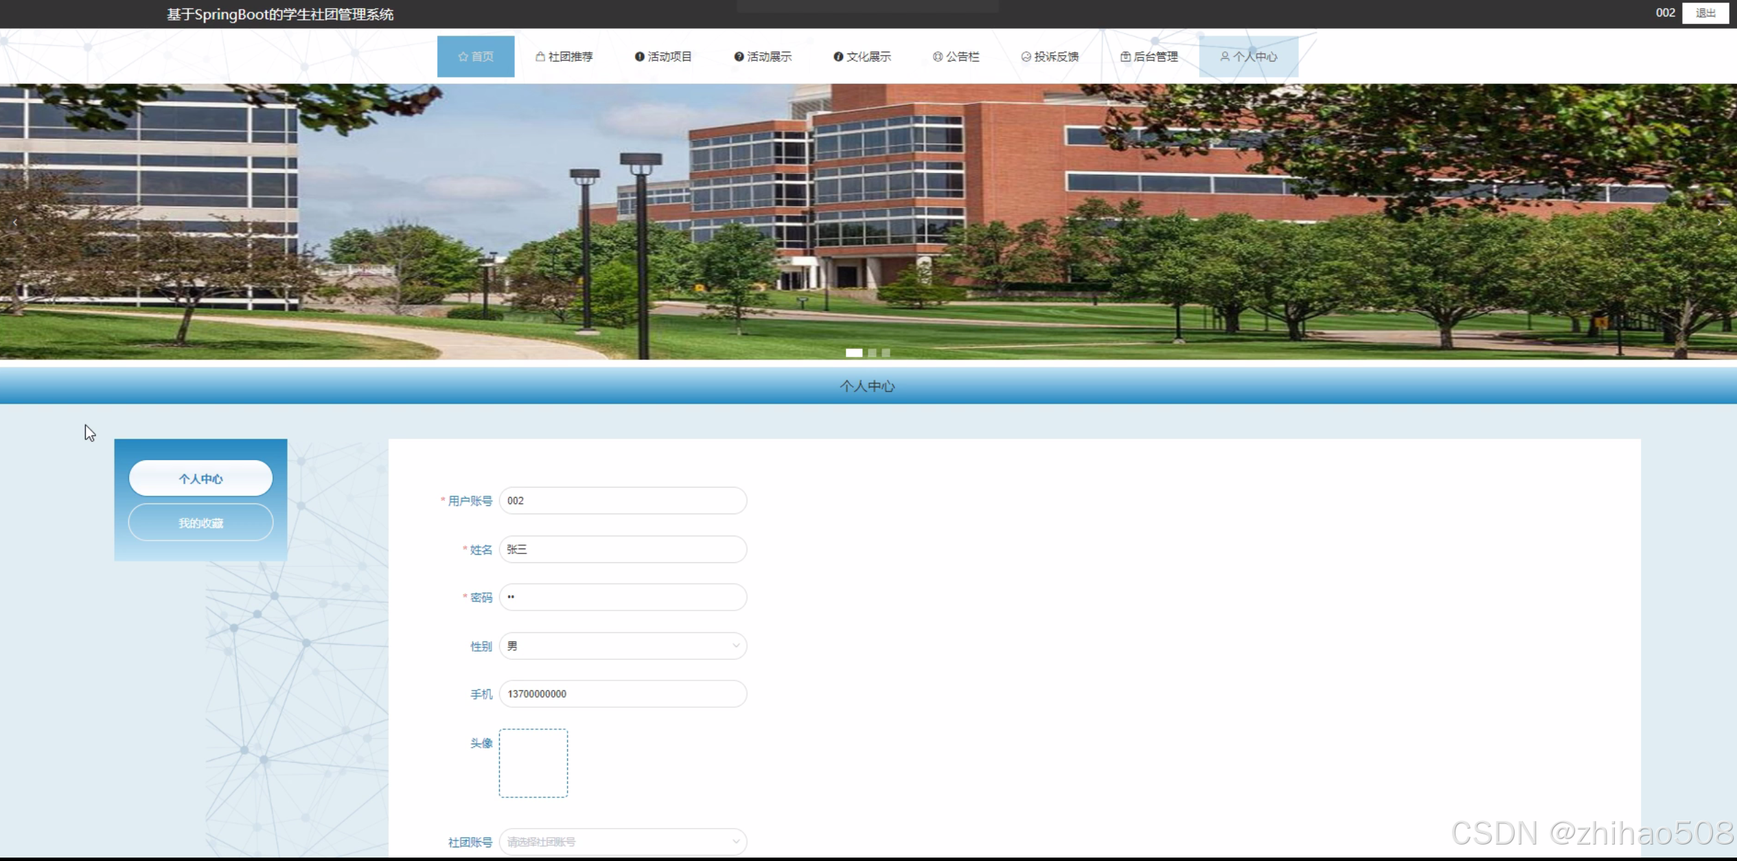Image resolution: width=1737 pixels, height=861 pixels.
Task: Show the next banner with right arrow
Action: 1719,222
